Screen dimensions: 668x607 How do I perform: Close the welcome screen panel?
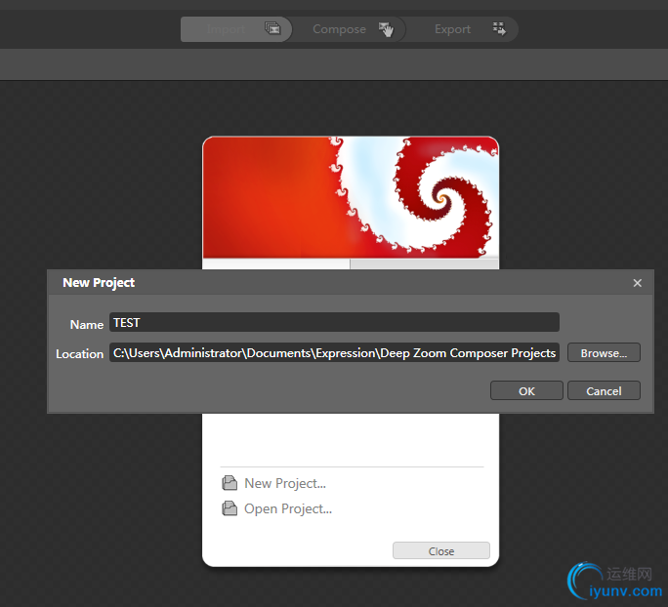pos(441,550)
